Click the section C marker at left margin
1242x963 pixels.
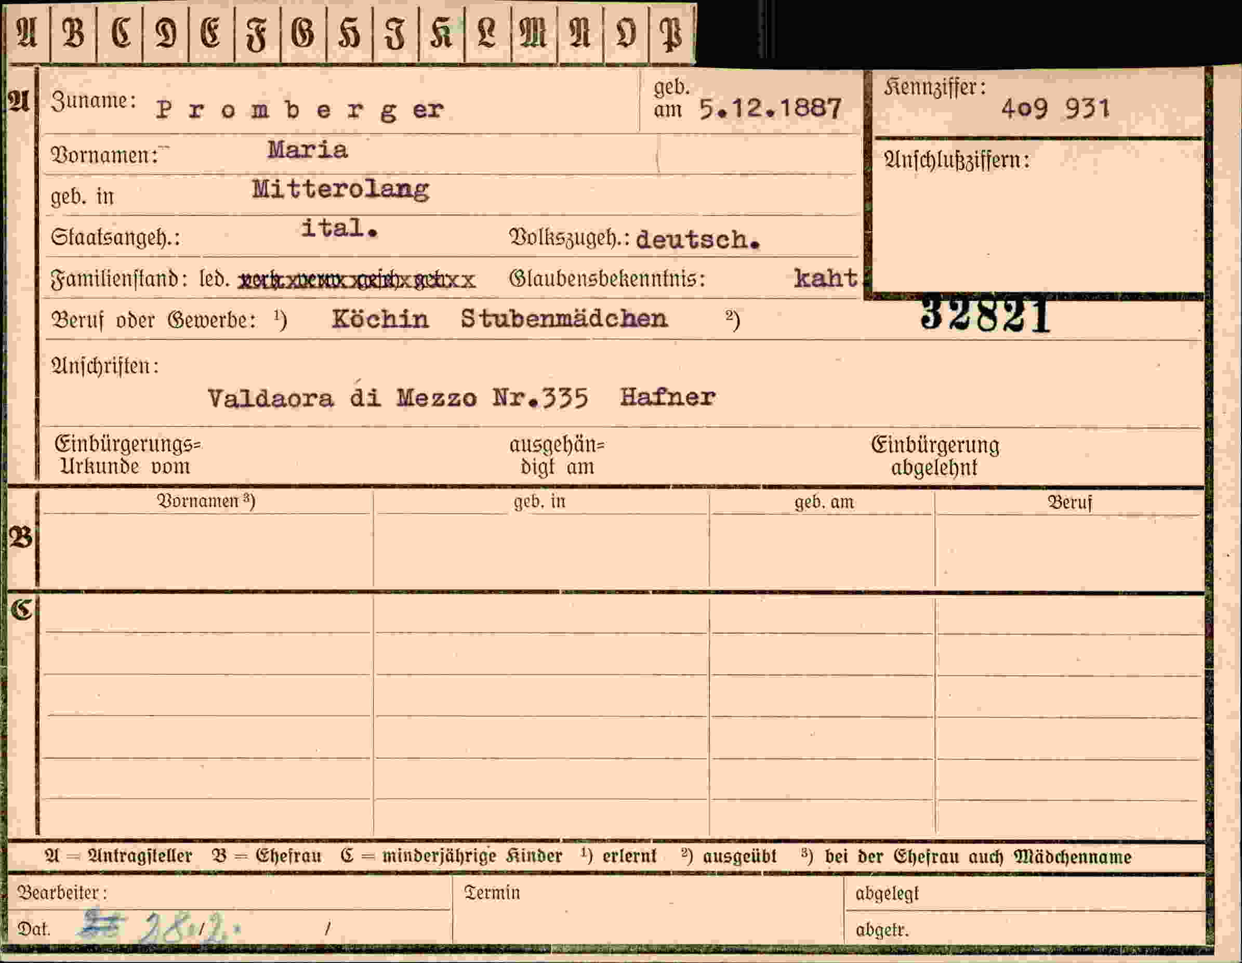click(22, 610)
